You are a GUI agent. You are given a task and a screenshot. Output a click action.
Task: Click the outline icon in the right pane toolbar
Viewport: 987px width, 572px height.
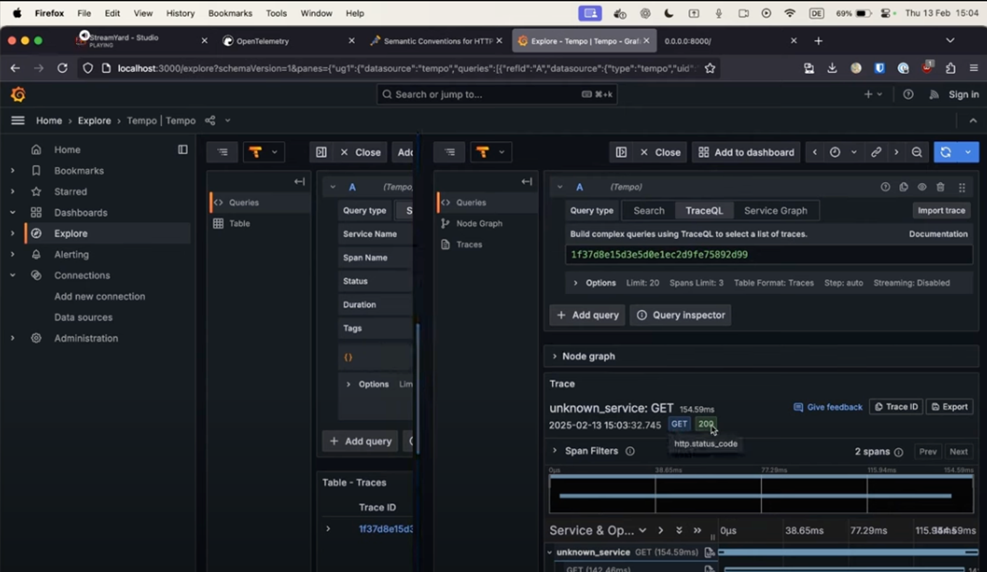[450, 152]
